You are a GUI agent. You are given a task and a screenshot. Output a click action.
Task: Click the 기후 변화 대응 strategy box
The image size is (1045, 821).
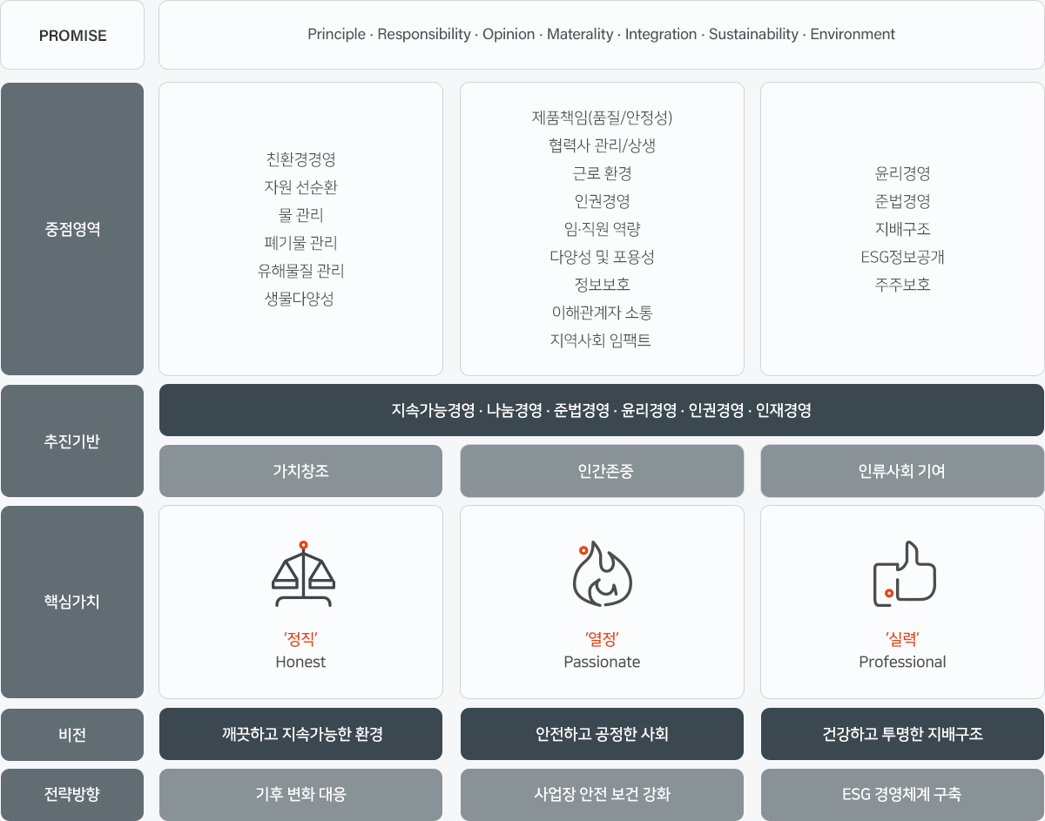point(300,794)
